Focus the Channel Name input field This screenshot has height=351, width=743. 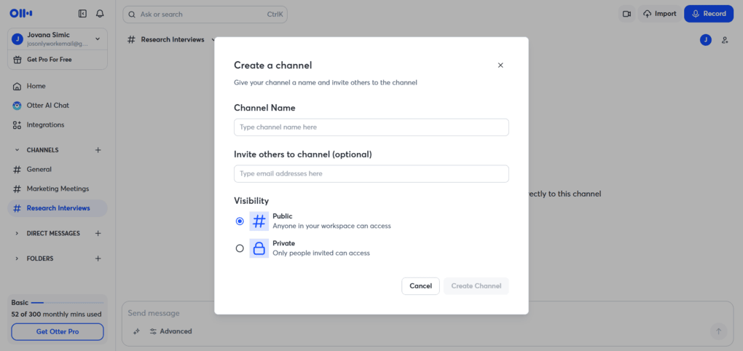tap(371, 127)
